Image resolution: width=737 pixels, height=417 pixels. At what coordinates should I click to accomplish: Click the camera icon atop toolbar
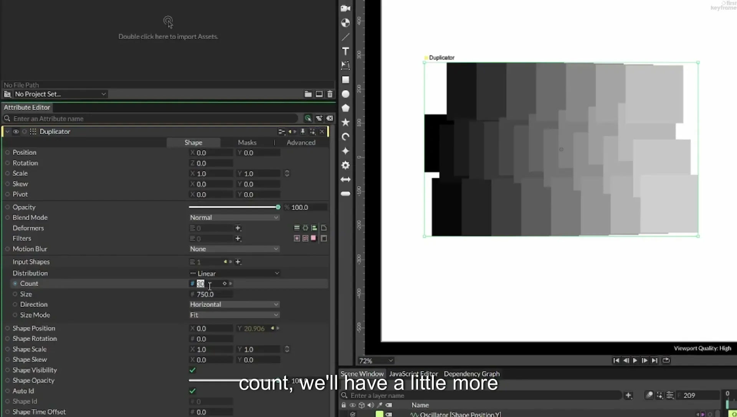tap(345, 8)
